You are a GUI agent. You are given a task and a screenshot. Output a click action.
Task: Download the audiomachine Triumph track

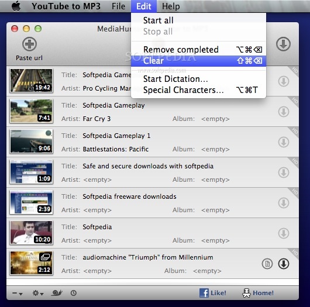pos(284,264)
